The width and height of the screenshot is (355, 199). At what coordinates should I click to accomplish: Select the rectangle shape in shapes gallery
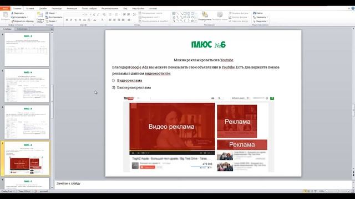click(x=185, y=13)
